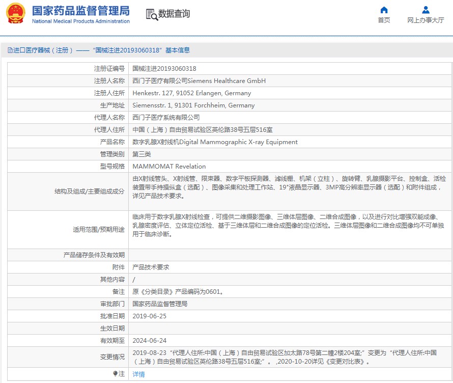Select the 审批部门 value 国家药品监督管理局

(x=160, y=304)
